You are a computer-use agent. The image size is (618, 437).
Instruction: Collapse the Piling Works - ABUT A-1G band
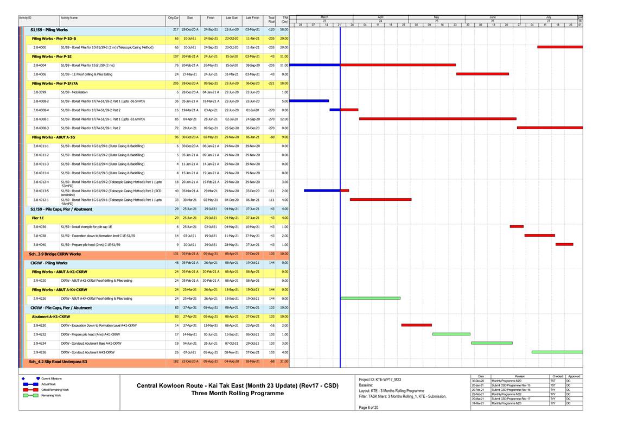coord(53,137)
